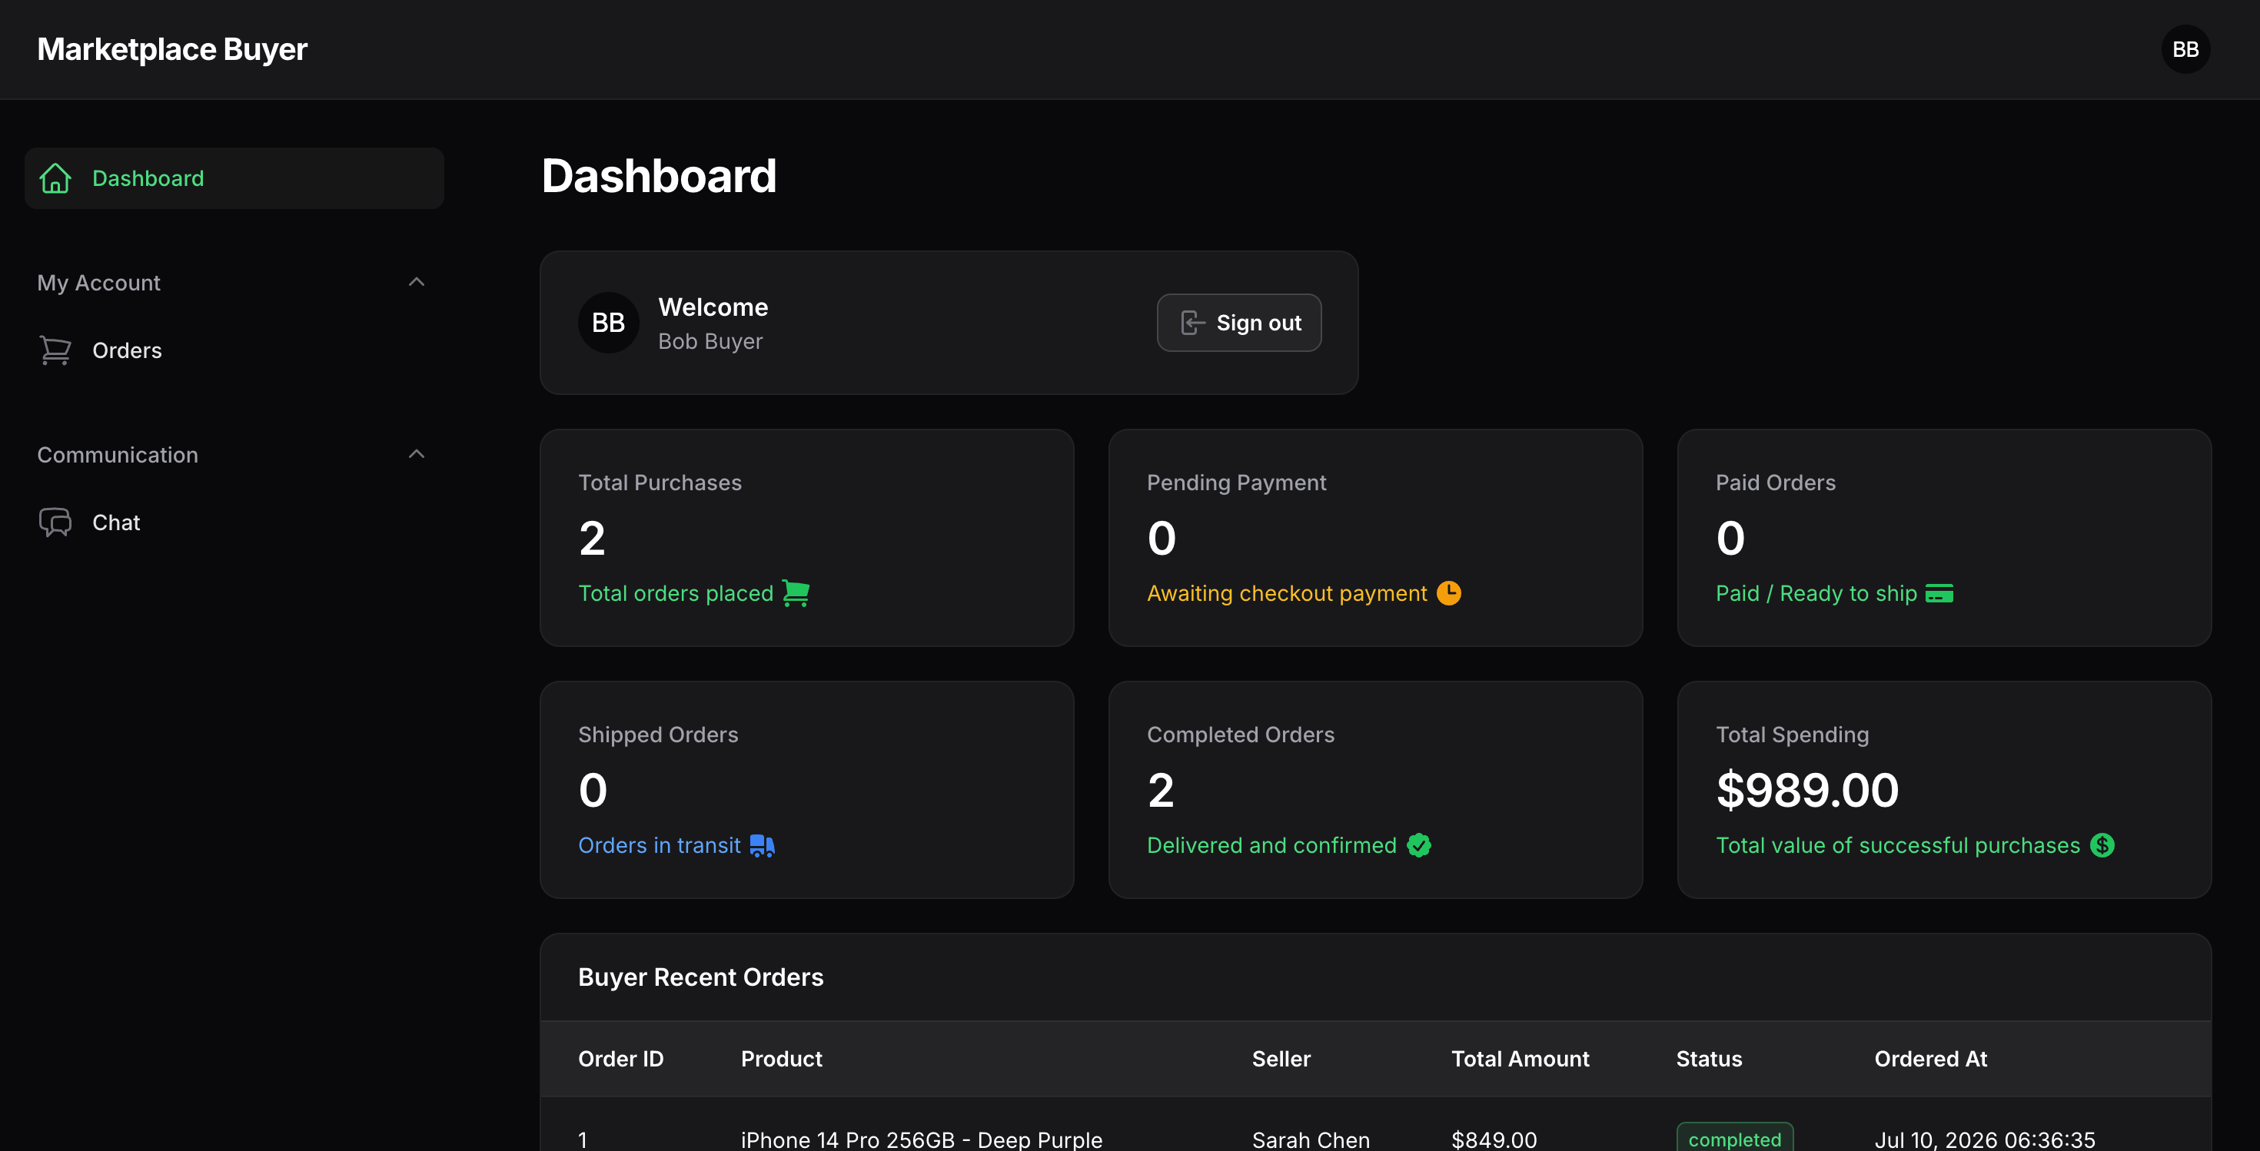Viewport: 2260px width, 1151px height.
Task: Click the Orders cart icon in sidebar
Action: (55, 350)
